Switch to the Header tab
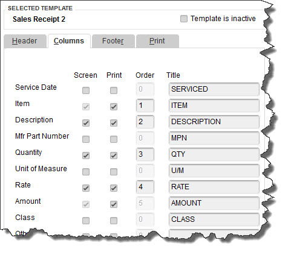 pyautogui.click(x=25, y=41)
